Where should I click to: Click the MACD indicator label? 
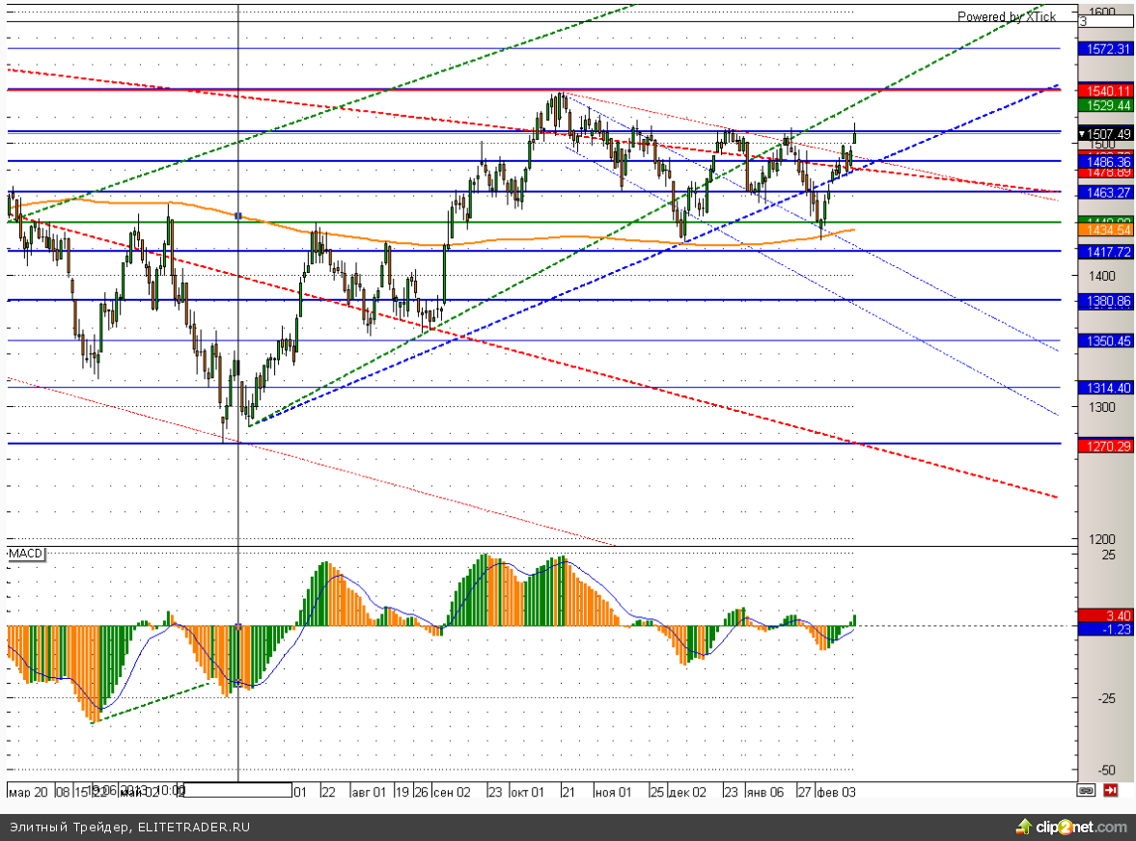pyautogui.click(x=26, y=554)
